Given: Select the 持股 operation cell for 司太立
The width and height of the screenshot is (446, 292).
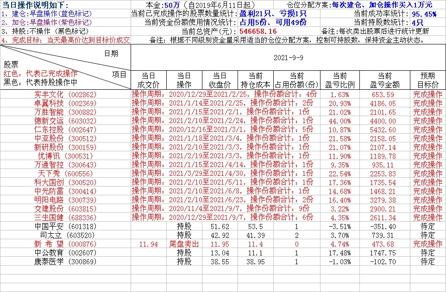Looking at the screenshot, I should (x=184, y=236).
